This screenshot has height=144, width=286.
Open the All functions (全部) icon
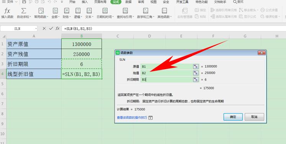point(55,11)
